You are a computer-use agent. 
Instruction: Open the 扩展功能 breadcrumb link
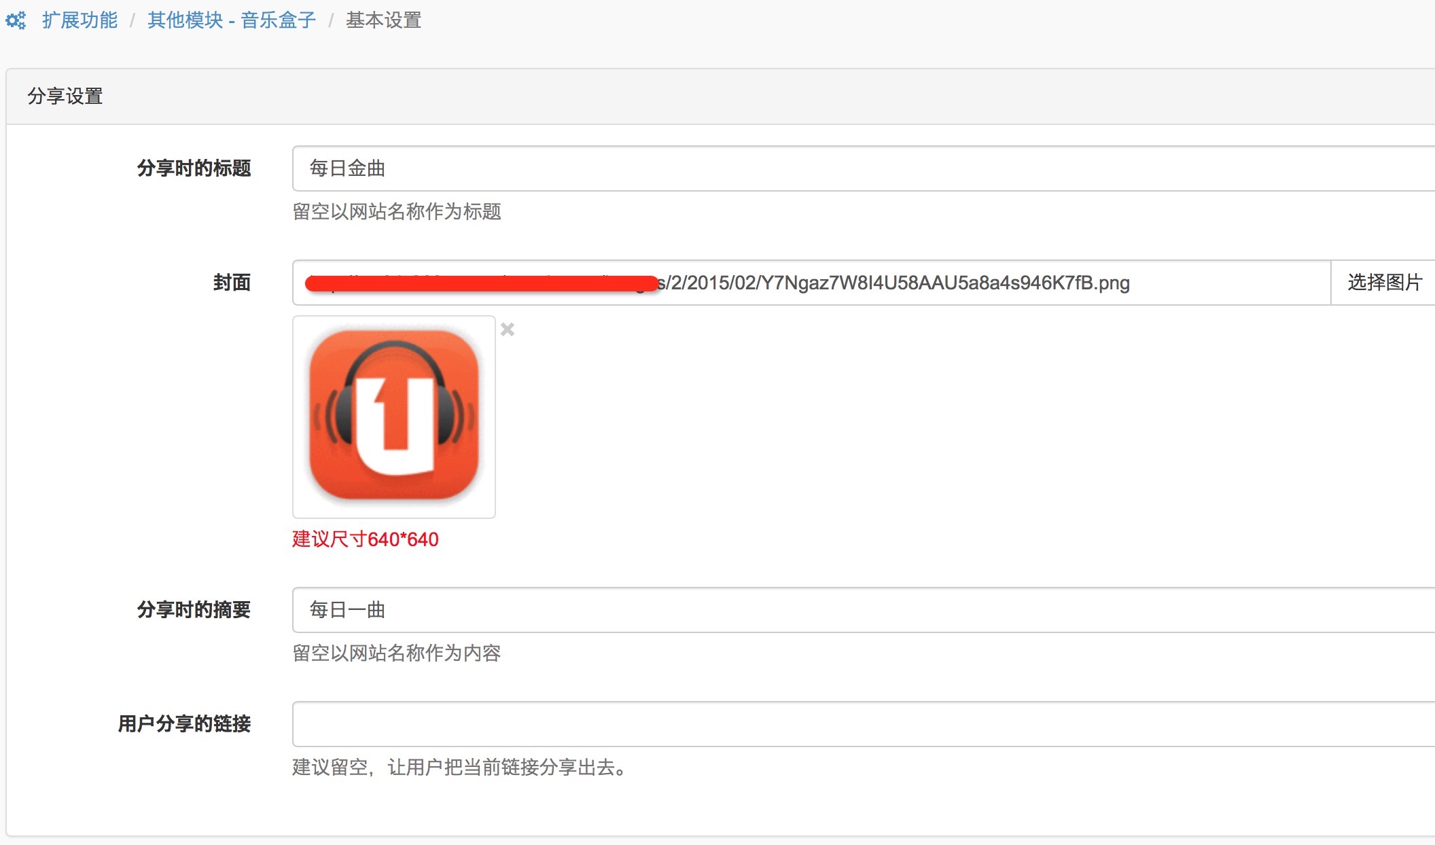(79, 20)
